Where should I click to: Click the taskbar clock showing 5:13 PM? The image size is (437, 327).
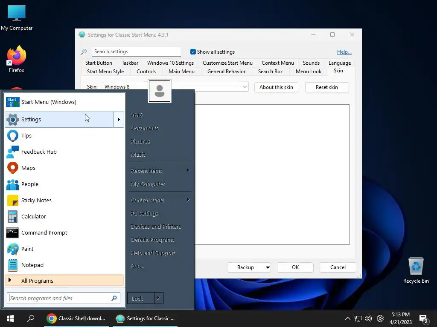(400, 318)
